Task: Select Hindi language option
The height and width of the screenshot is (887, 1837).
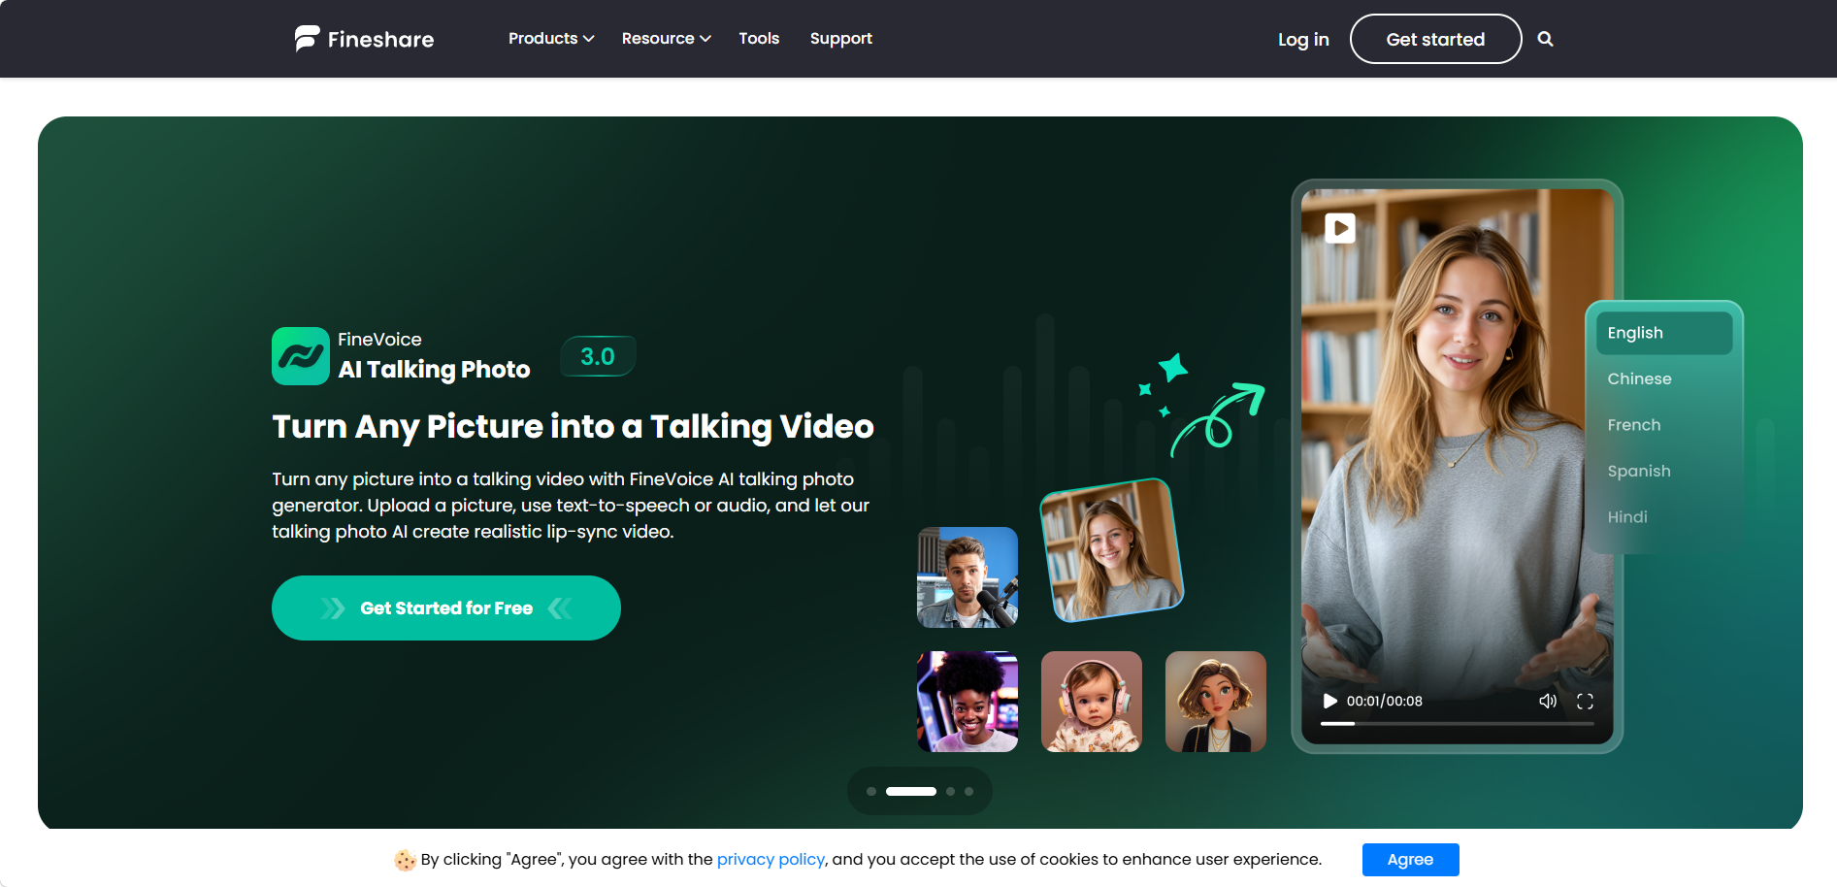Action: pos(1627,517)
